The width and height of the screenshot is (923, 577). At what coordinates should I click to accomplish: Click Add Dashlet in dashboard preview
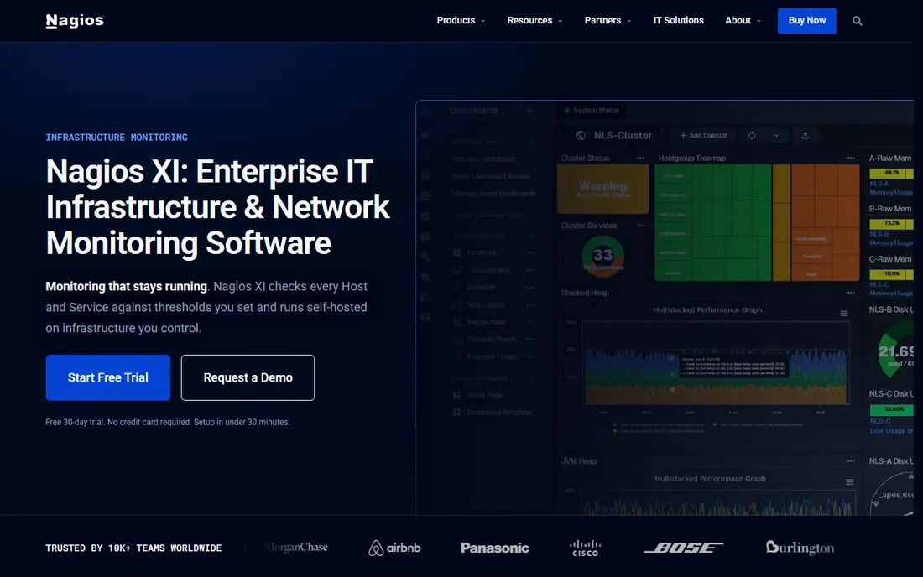pos(703,135)
